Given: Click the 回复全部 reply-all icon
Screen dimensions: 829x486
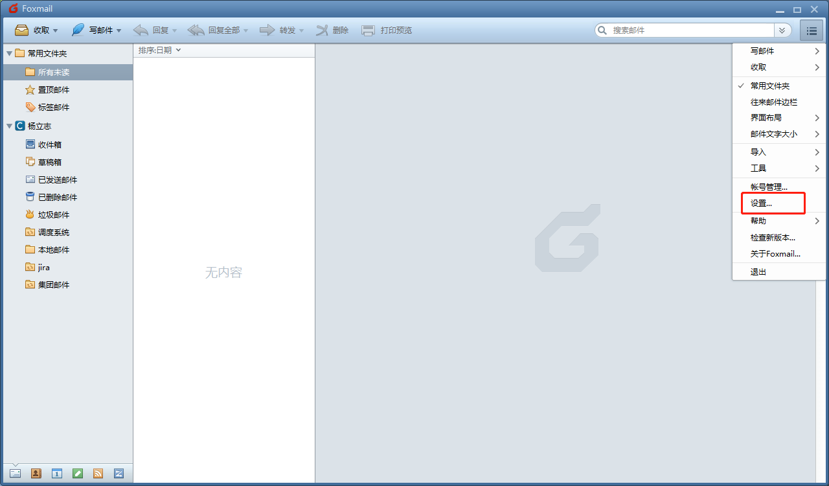Looking at the screenshot, I should click(x=196, y=30).
